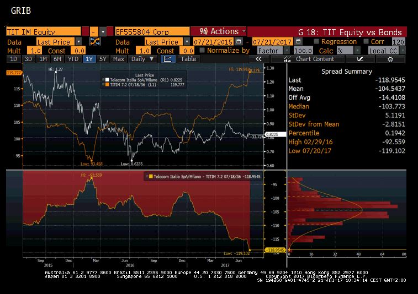Switch to line chart view icon

coord(168,59)
